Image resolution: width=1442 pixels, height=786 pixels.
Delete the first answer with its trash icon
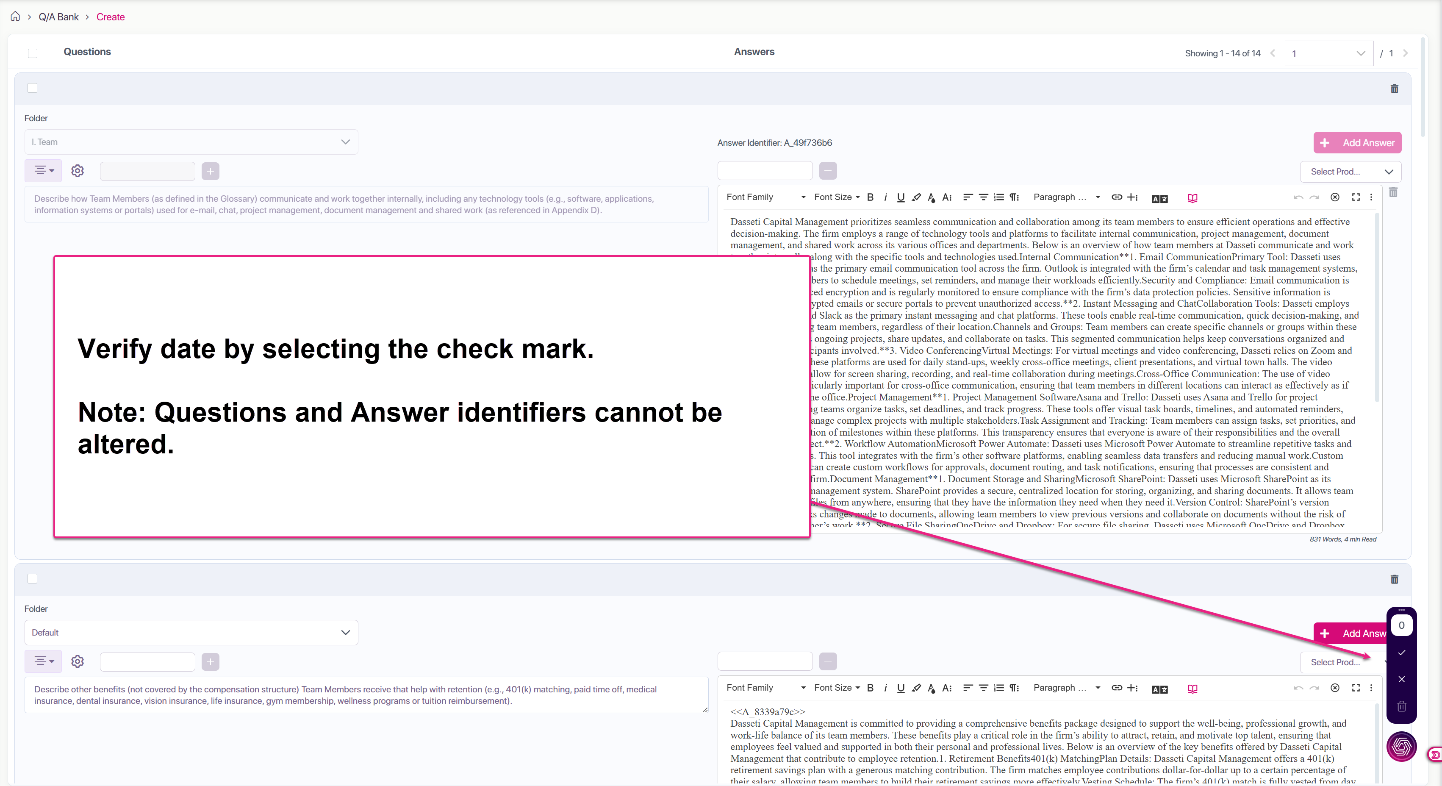click(1393, 193)
